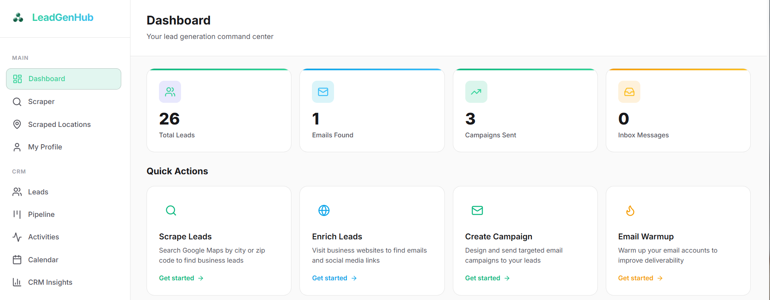Image resolution: width=770 pixels, height=300 pixels.
Task: Click the Emails Found envelope icon
Action: click(x=323, y=92)
